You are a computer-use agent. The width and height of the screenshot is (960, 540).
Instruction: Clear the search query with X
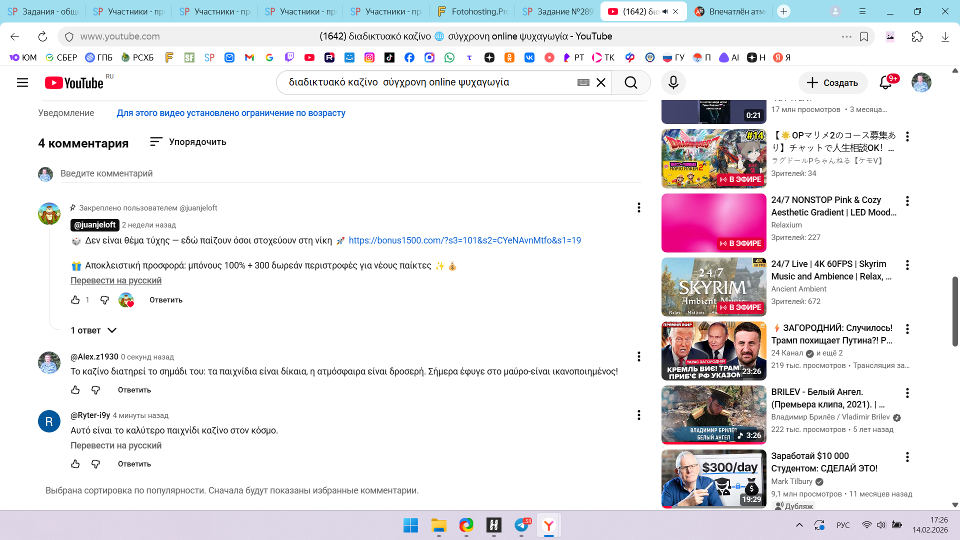(x=601, y=82)
